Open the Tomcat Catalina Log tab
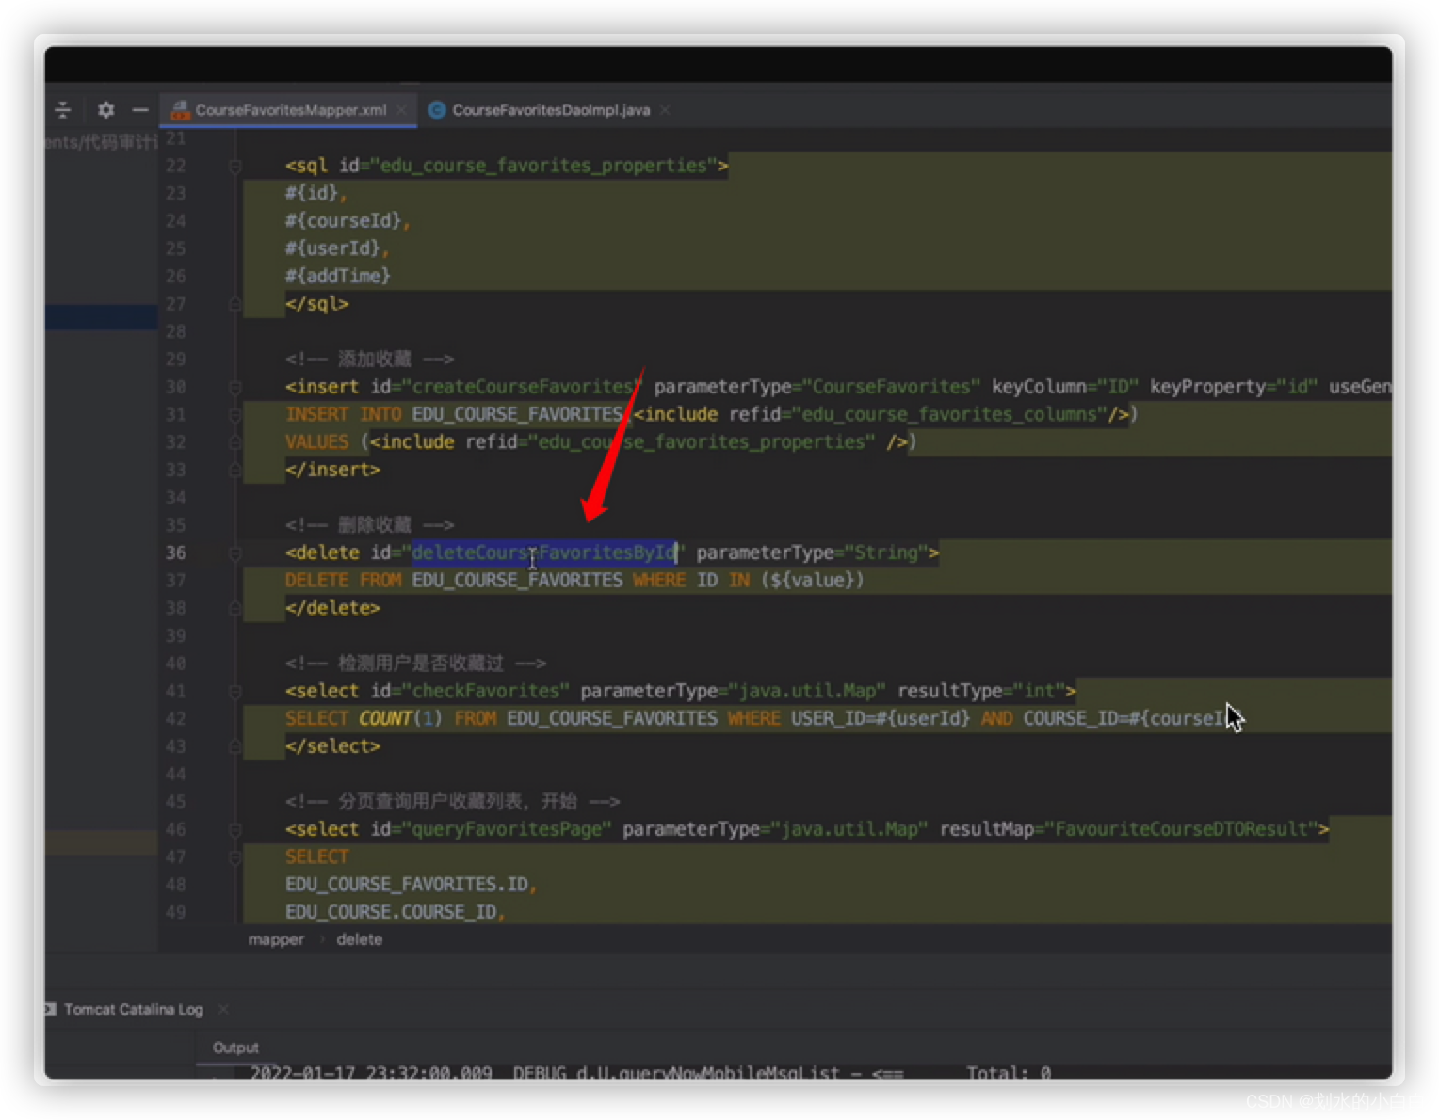Image resolution: width=1439 pixels, height=1120 pixels. coord(134,1009)
